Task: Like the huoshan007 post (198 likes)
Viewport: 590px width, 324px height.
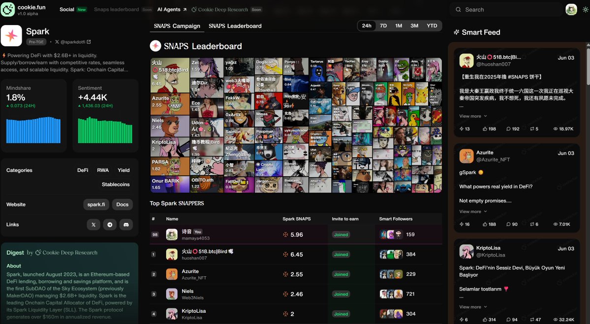Action: (485, 129)
